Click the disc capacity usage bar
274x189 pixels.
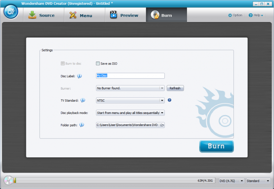tap(114, 181)
